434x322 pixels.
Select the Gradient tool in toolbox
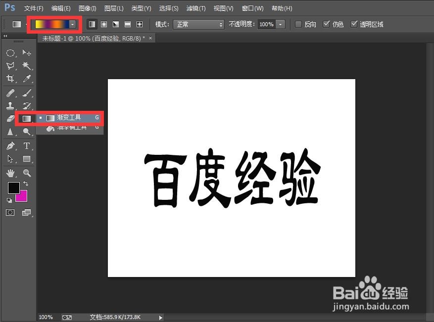click(x=27, y=119)
